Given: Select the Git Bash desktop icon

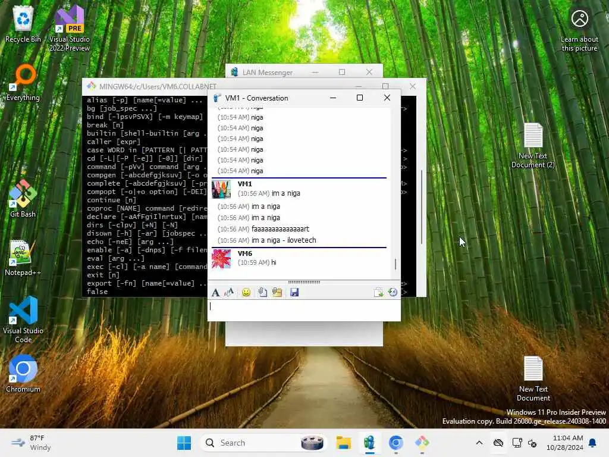Looking at the screenshot, I should coord(23,198).
